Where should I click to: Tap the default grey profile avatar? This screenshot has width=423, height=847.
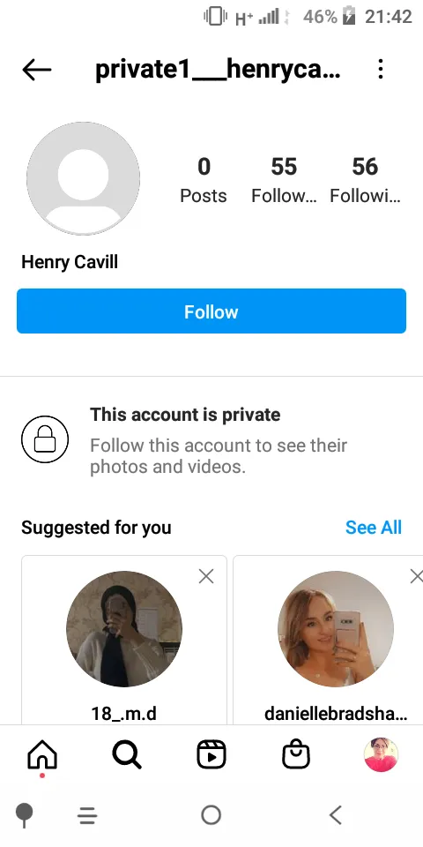[x=83, y=178]
